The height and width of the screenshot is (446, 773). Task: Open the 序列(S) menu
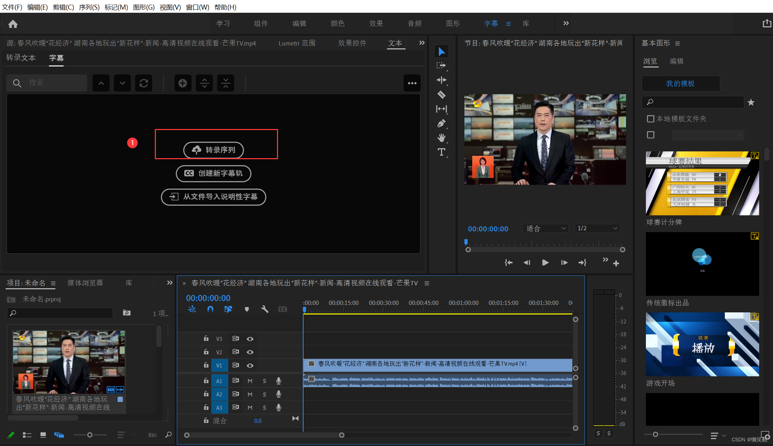[89, 7]
